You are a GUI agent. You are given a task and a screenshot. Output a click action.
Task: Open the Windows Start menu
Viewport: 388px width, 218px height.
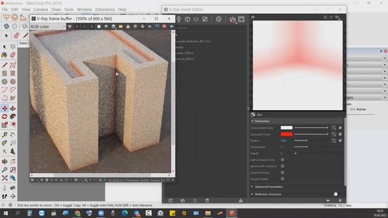point(5,213)
